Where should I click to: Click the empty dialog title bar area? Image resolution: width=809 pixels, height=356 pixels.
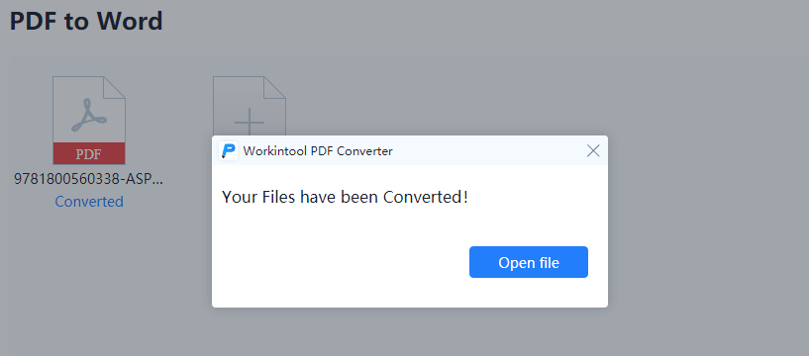click(487, 151)
